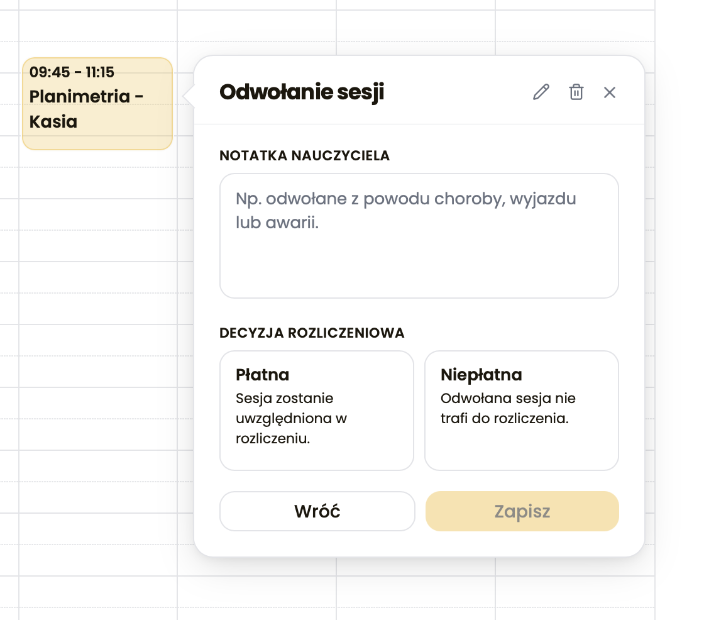704x620 pixels.
Task: Close the Odwołanie sesji dialog via X
Action: coord(609,92)
